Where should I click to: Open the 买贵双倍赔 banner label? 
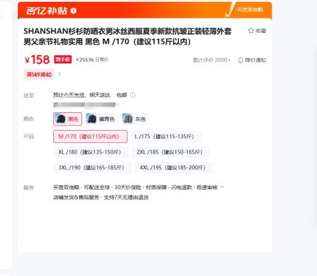point(250,10)
